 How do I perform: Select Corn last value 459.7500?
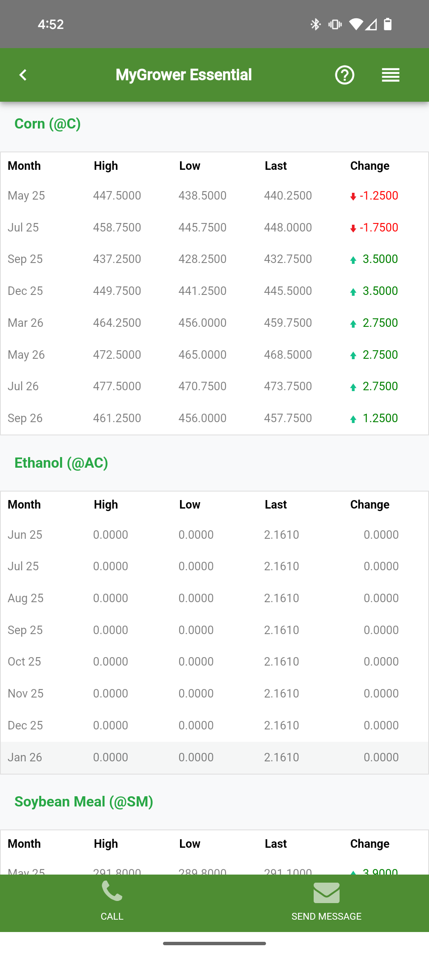pos(288,323)
